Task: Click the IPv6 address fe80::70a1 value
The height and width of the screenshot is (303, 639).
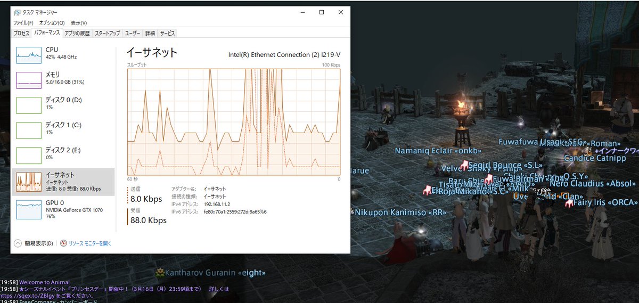Action: 235,211
